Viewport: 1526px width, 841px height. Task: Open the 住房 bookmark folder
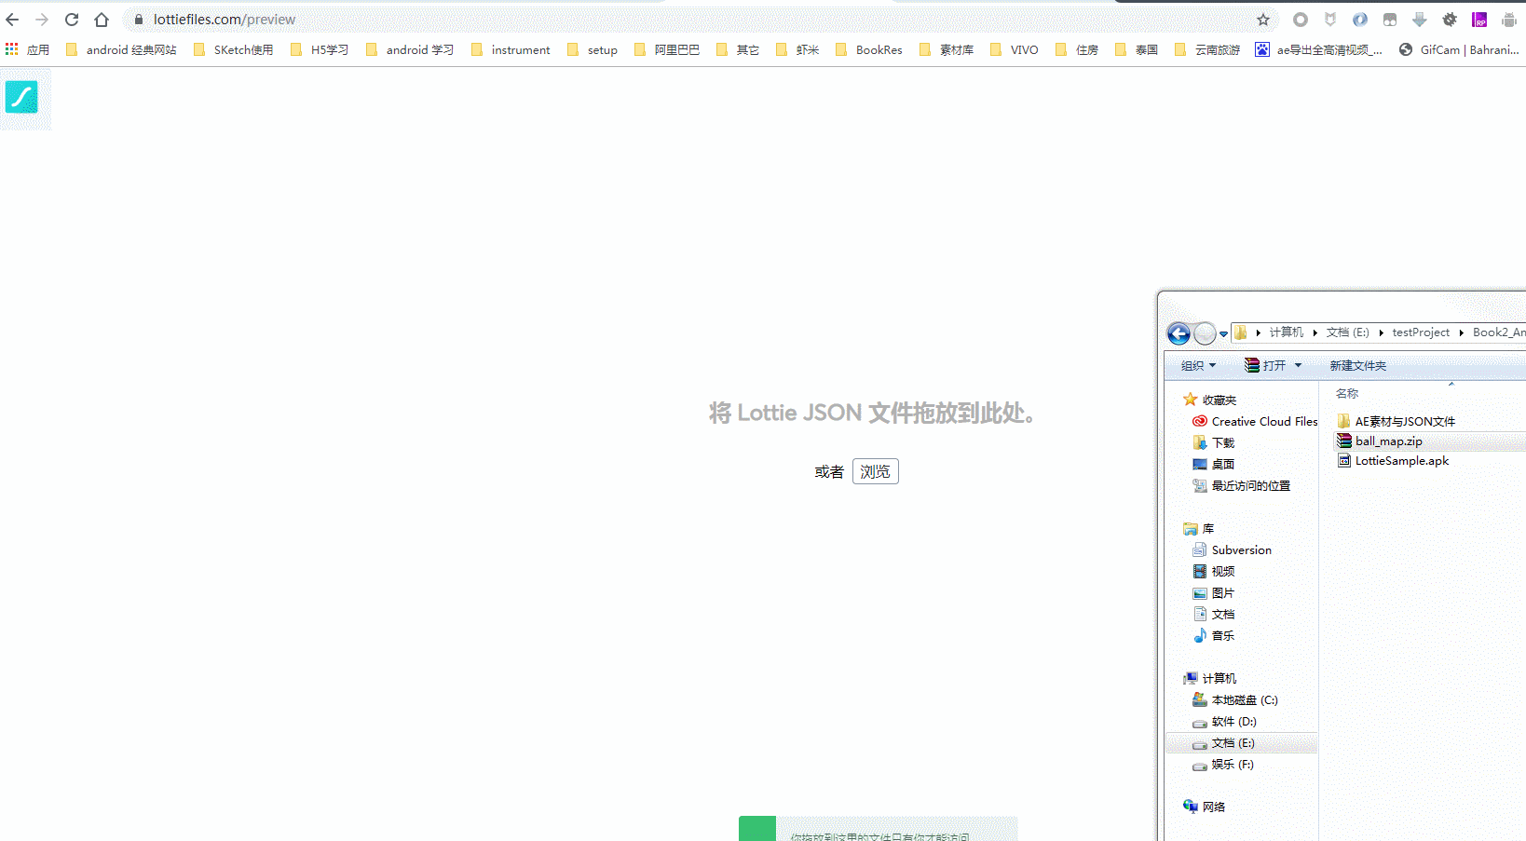(1077, 49)
